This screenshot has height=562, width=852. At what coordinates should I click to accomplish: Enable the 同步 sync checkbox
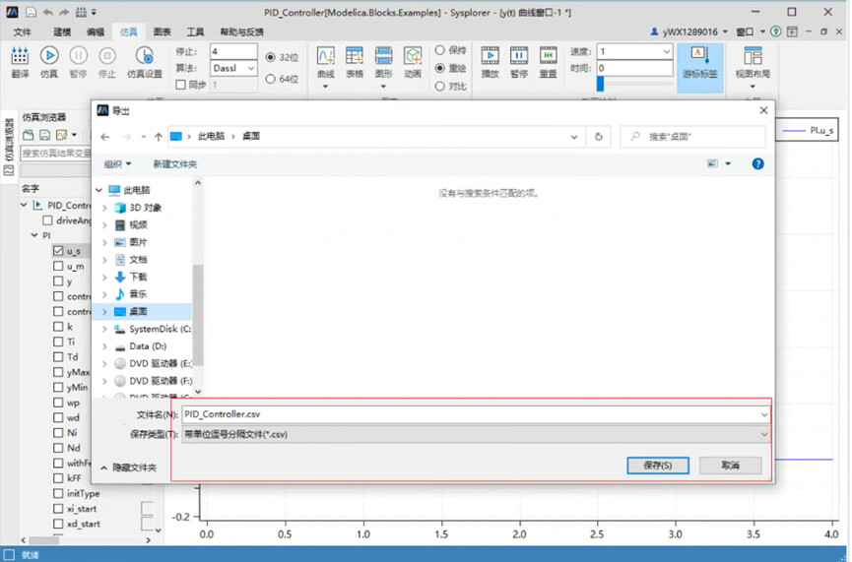[x=181, y=85]
